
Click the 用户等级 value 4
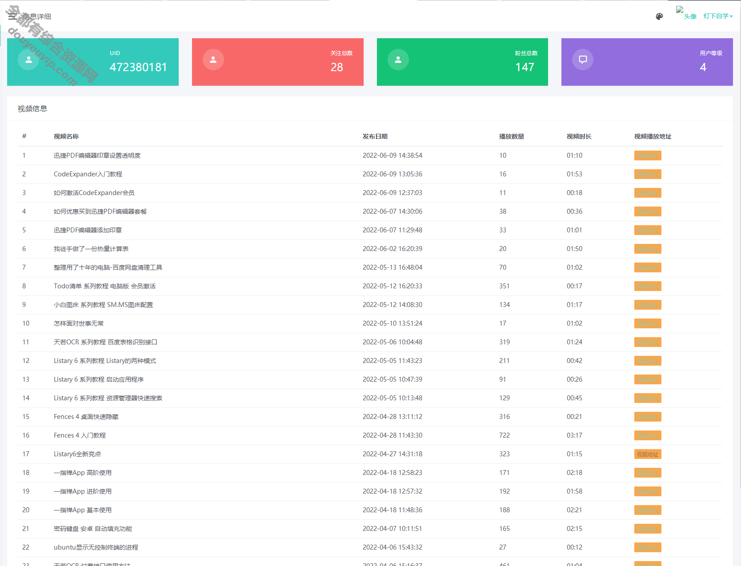tap(703, 67)
